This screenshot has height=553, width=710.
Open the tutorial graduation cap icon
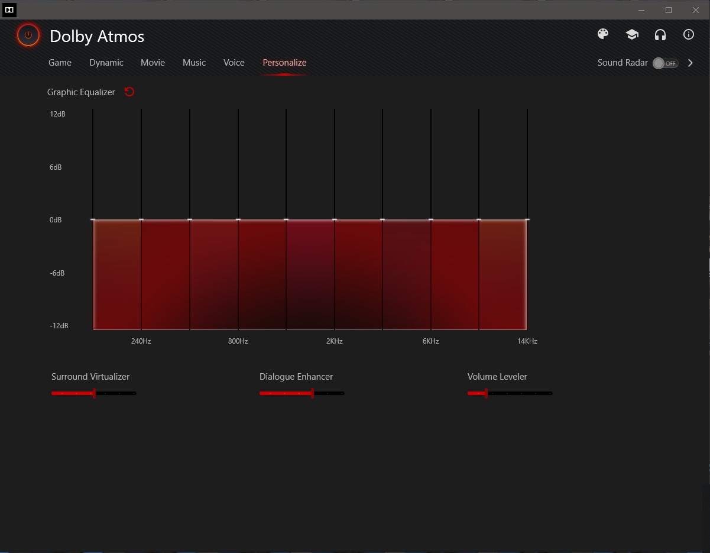tap(632, 35)
